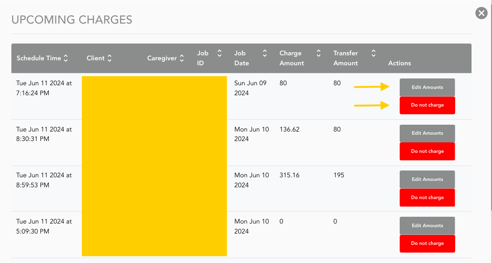Sort rows by Transfer Amount

click(373, 53)
